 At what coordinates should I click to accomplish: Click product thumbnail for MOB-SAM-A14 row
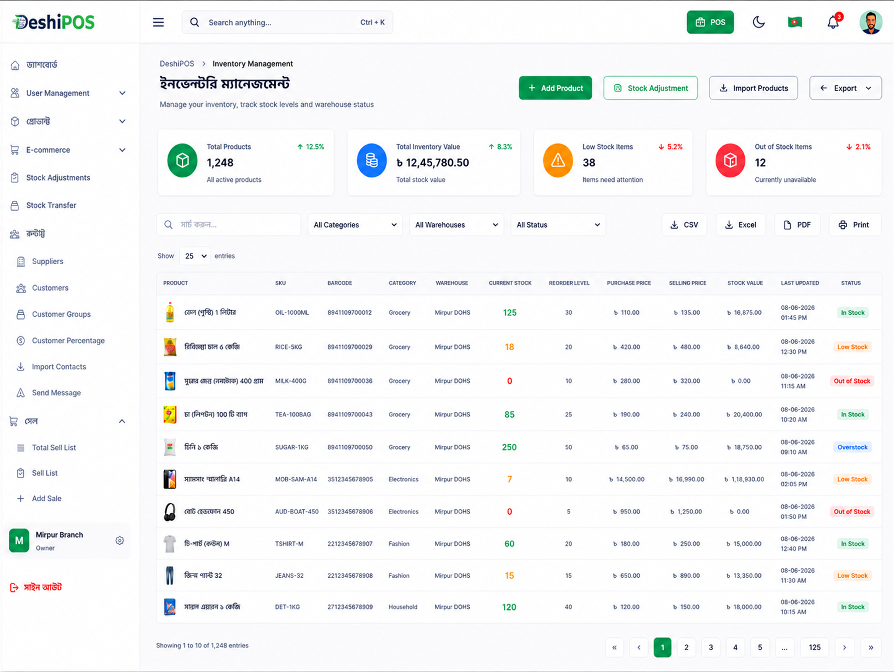pyautogui.click(x=170, y=479)
